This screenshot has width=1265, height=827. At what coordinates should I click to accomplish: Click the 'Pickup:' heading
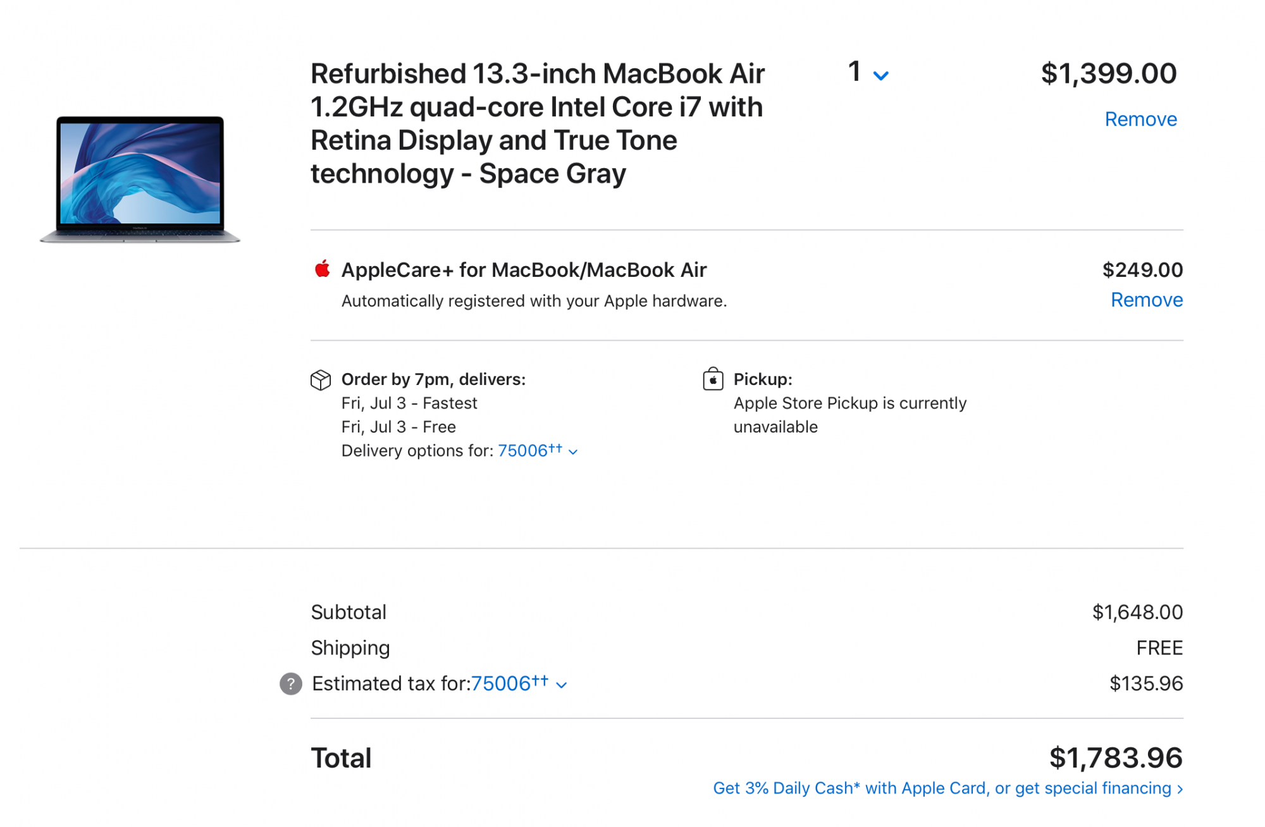point(763,379)
